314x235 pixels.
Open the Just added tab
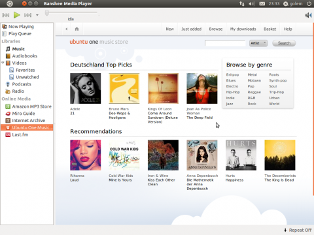[x=191, y=29]
